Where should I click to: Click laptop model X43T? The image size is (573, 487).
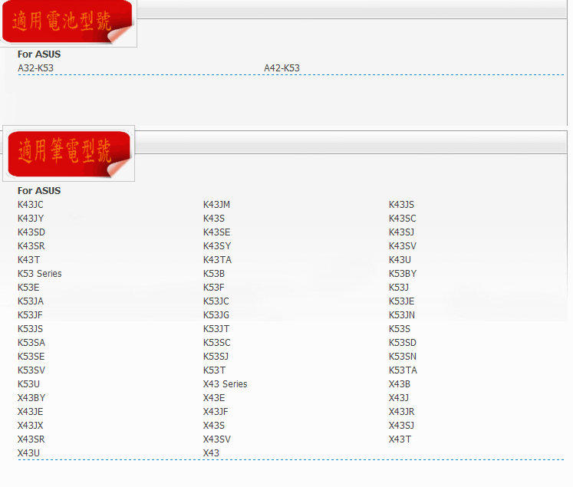(400, 439)
